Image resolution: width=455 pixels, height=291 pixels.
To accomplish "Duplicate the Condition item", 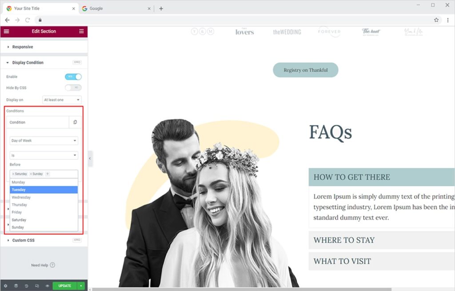I will pyautogui.click(x=75, y=122).
